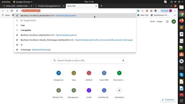Image resolution: width=185 pixels, height=104 pixels.
Task: Launch Google Chrome from the Ubuntu dock
Action: click(182, 14)
